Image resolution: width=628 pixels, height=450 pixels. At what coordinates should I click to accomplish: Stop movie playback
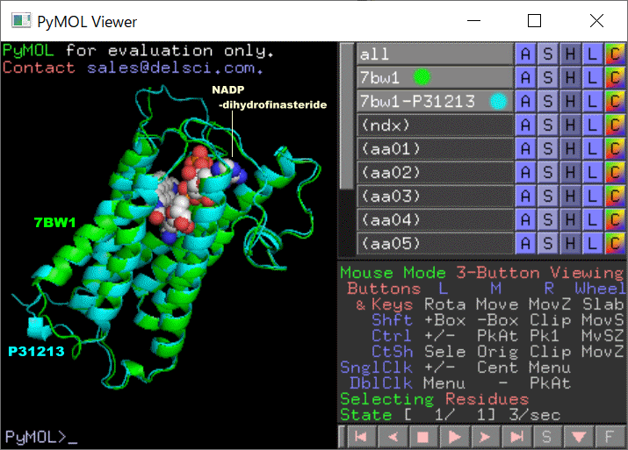(423, 436)
